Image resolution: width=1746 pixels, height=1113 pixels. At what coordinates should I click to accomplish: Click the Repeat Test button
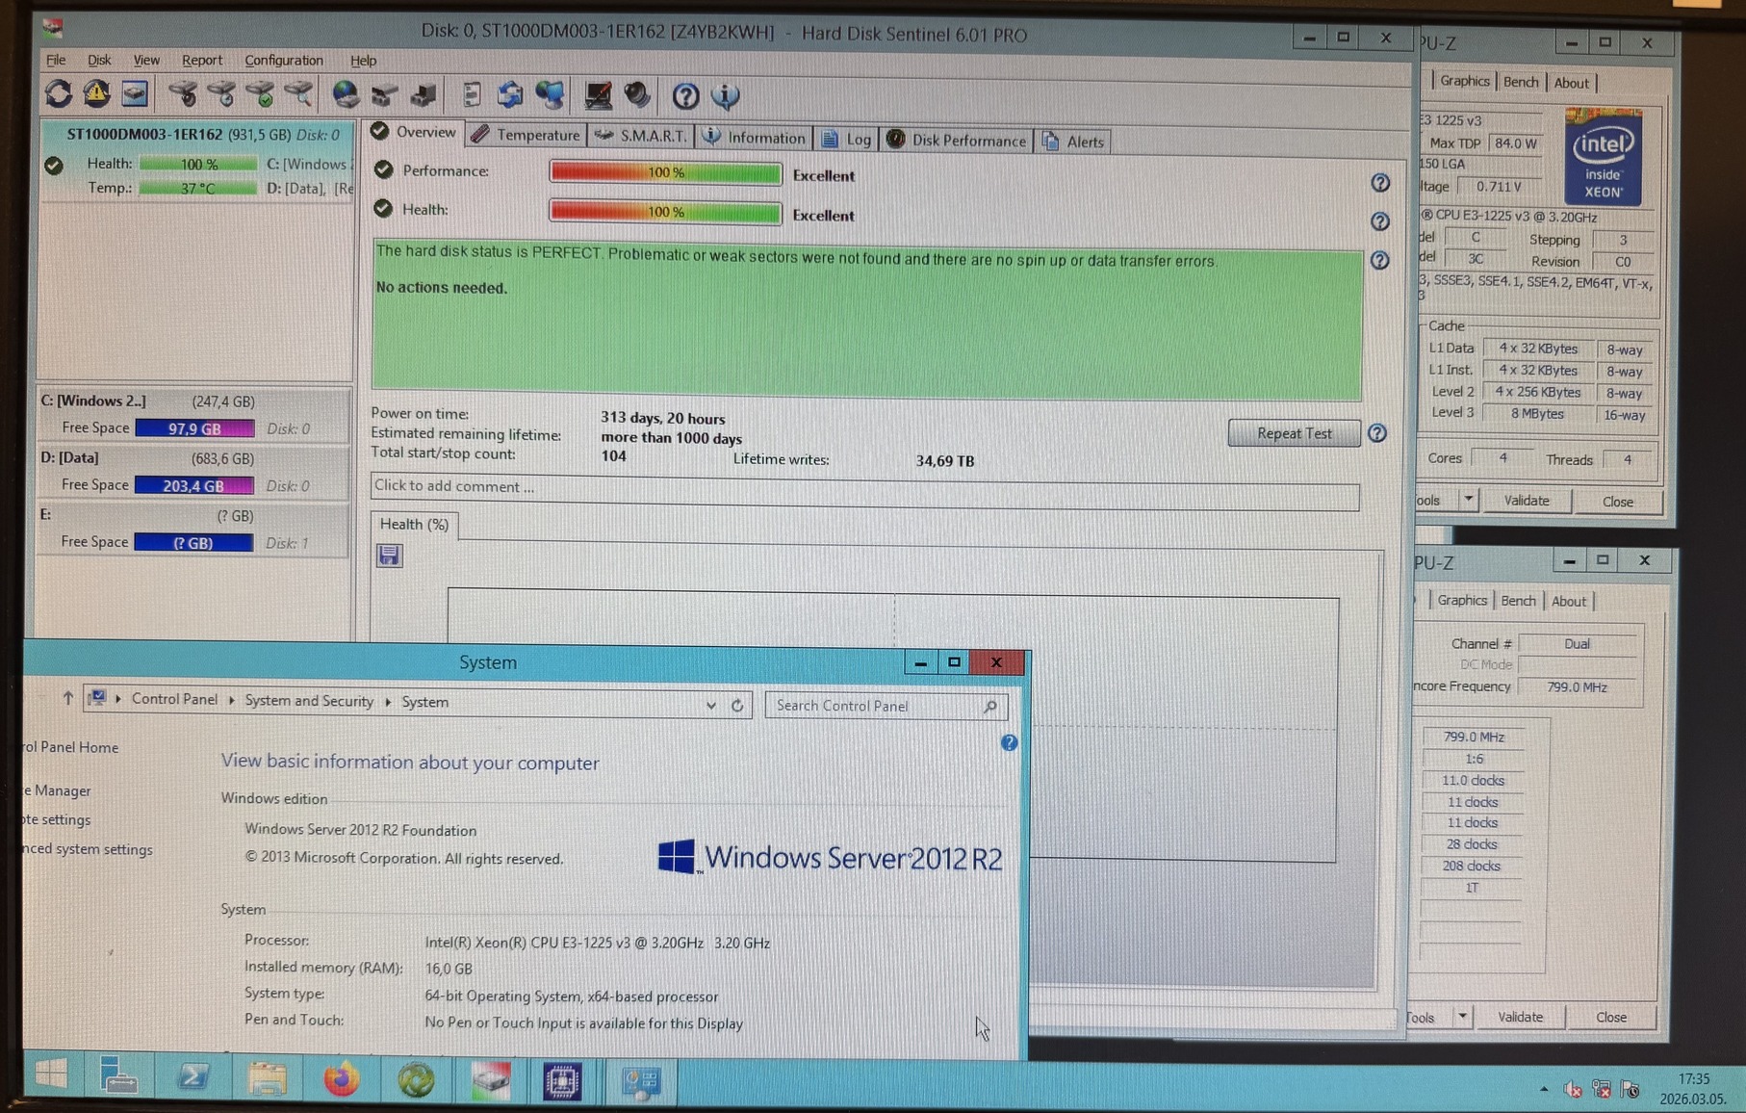click(1294, 433)
